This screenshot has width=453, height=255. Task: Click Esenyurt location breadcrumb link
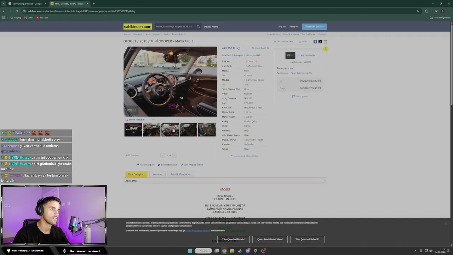point(239,55)
